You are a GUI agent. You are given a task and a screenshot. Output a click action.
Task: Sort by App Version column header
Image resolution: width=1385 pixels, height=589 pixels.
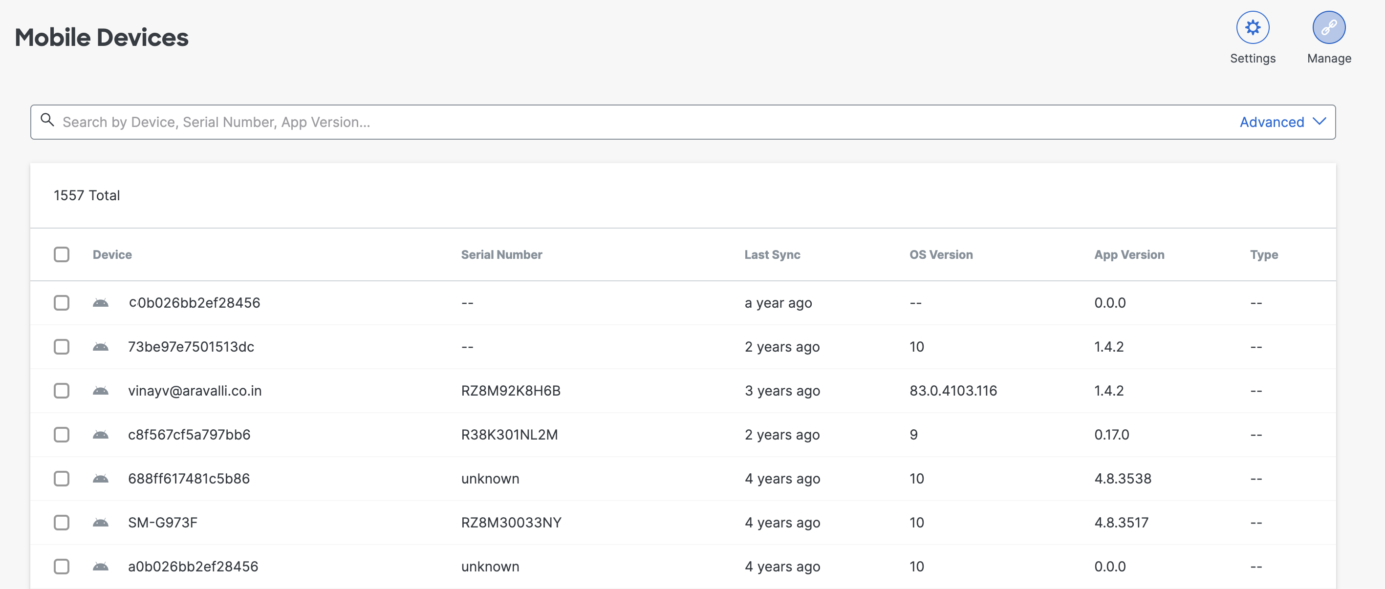pyautogui.click(x=1129, y=255)
